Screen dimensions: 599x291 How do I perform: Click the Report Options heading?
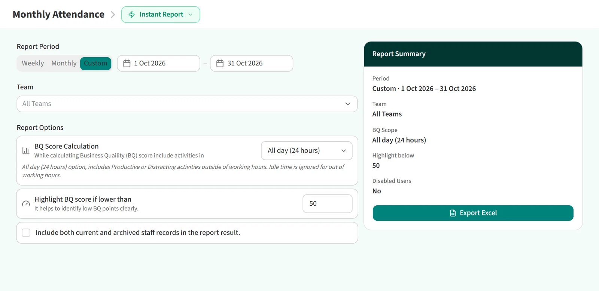click(40, 128)
